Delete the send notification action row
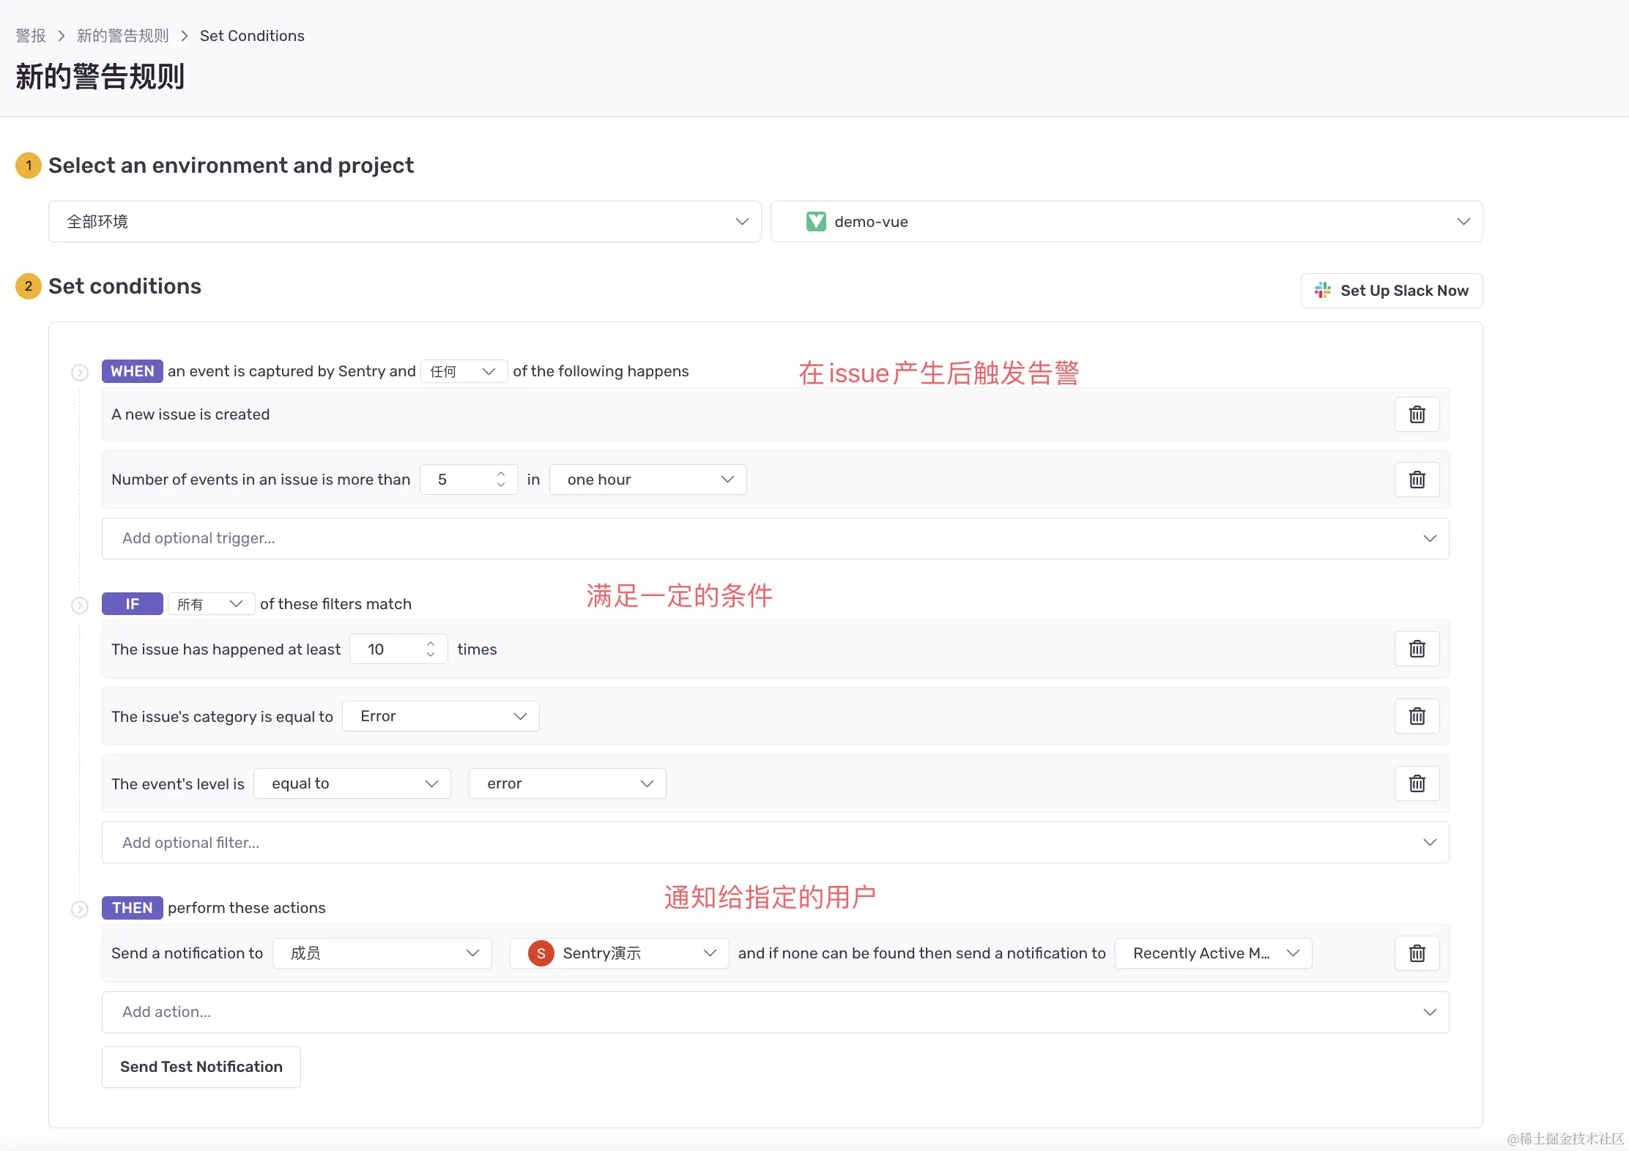The height and width of the screenshot is (1151, 1629). click(1417, 953)
